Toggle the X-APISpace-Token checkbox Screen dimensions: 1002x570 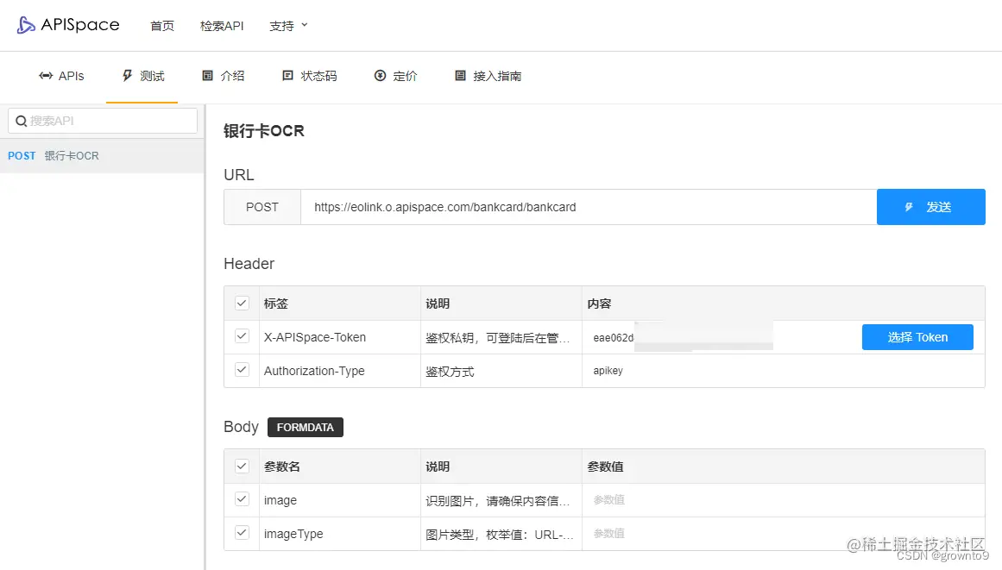242,336
